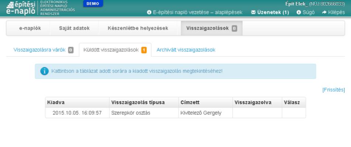
Task: Click the Visszaigazolás típusa column header
Action: click(x=144, y=102)
